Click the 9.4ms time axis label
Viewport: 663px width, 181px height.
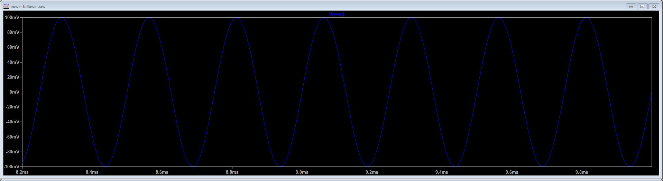coord(442,172)
